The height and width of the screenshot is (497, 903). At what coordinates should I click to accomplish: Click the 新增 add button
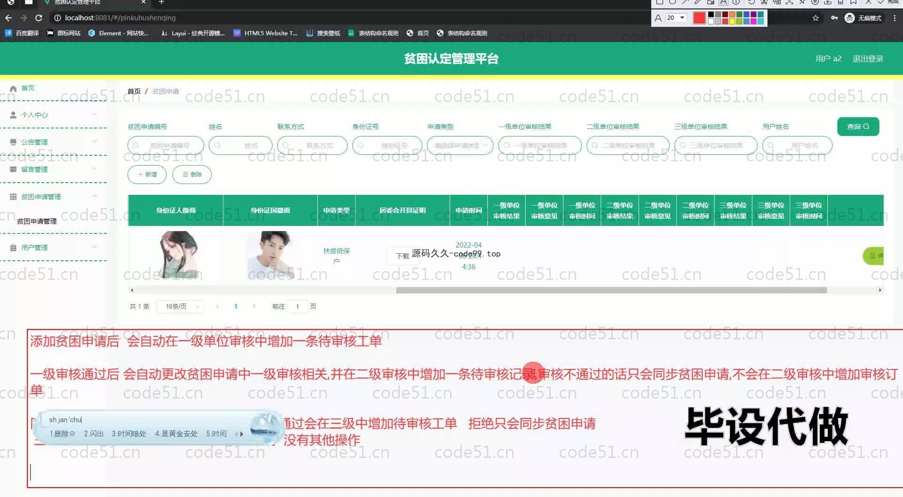point(147,175)
